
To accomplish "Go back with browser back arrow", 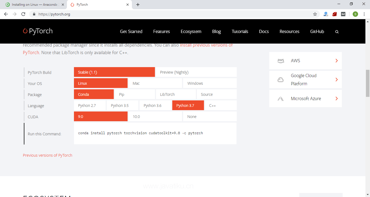I will 6,14.
